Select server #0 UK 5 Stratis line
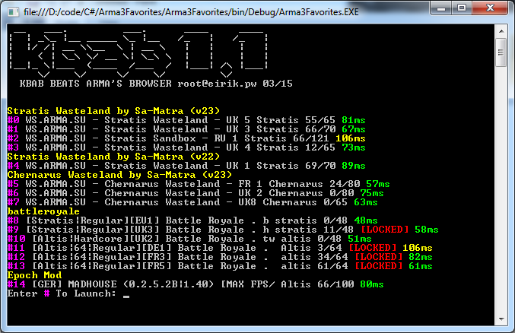 coord(186,120)
